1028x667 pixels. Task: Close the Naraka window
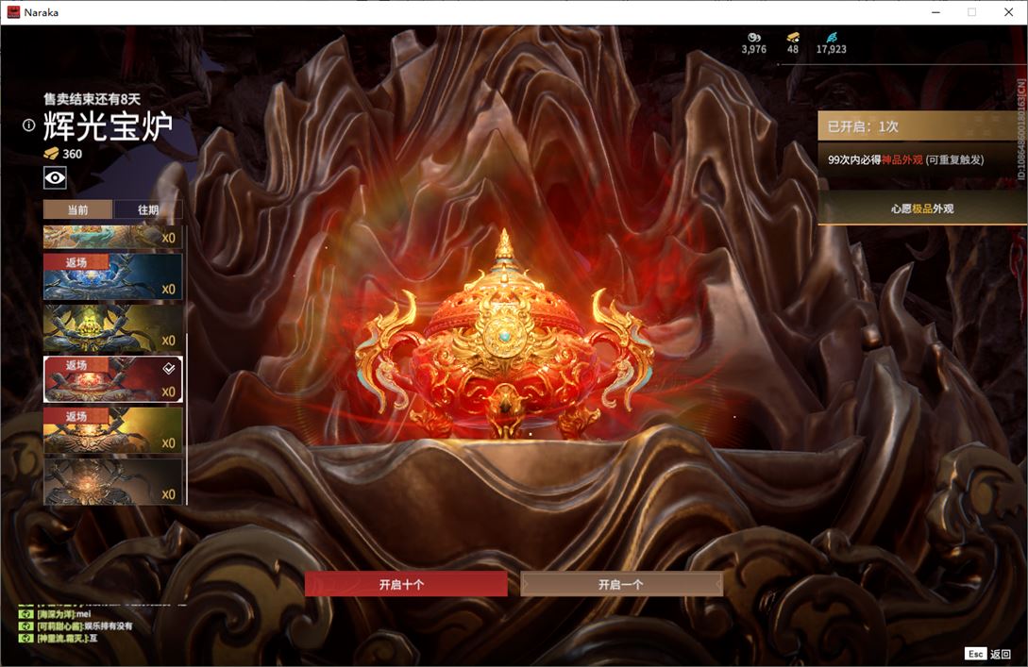(x=1008, y=12)
